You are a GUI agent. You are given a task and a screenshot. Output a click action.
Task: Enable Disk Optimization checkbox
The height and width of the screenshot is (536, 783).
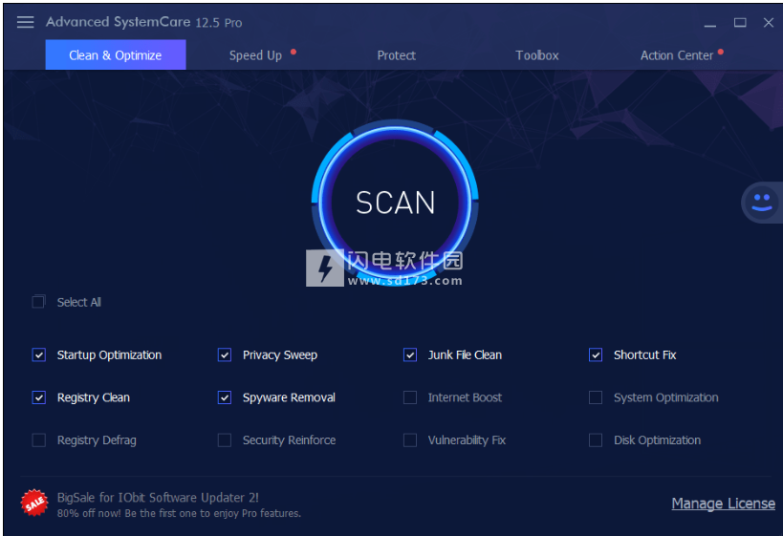coord(596,440)
